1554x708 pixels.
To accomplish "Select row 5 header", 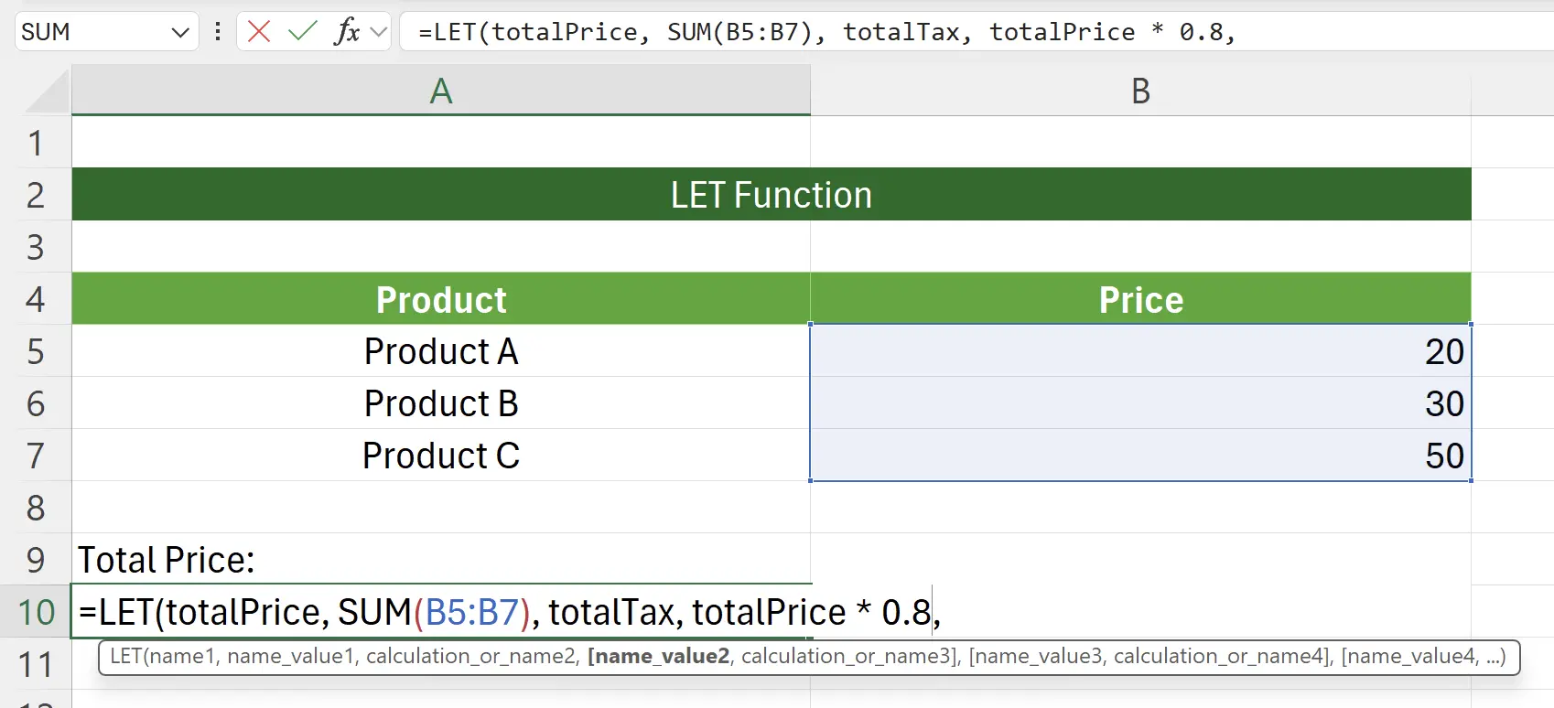I will click(x=36, y=351).
